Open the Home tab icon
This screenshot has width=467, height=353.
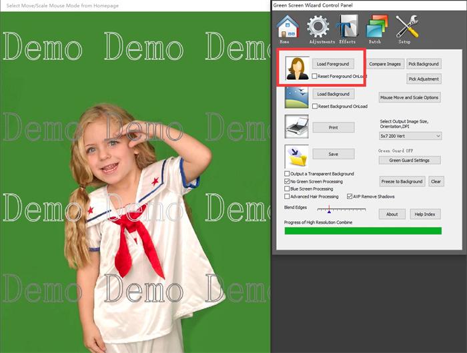click(x=288, y=29)
